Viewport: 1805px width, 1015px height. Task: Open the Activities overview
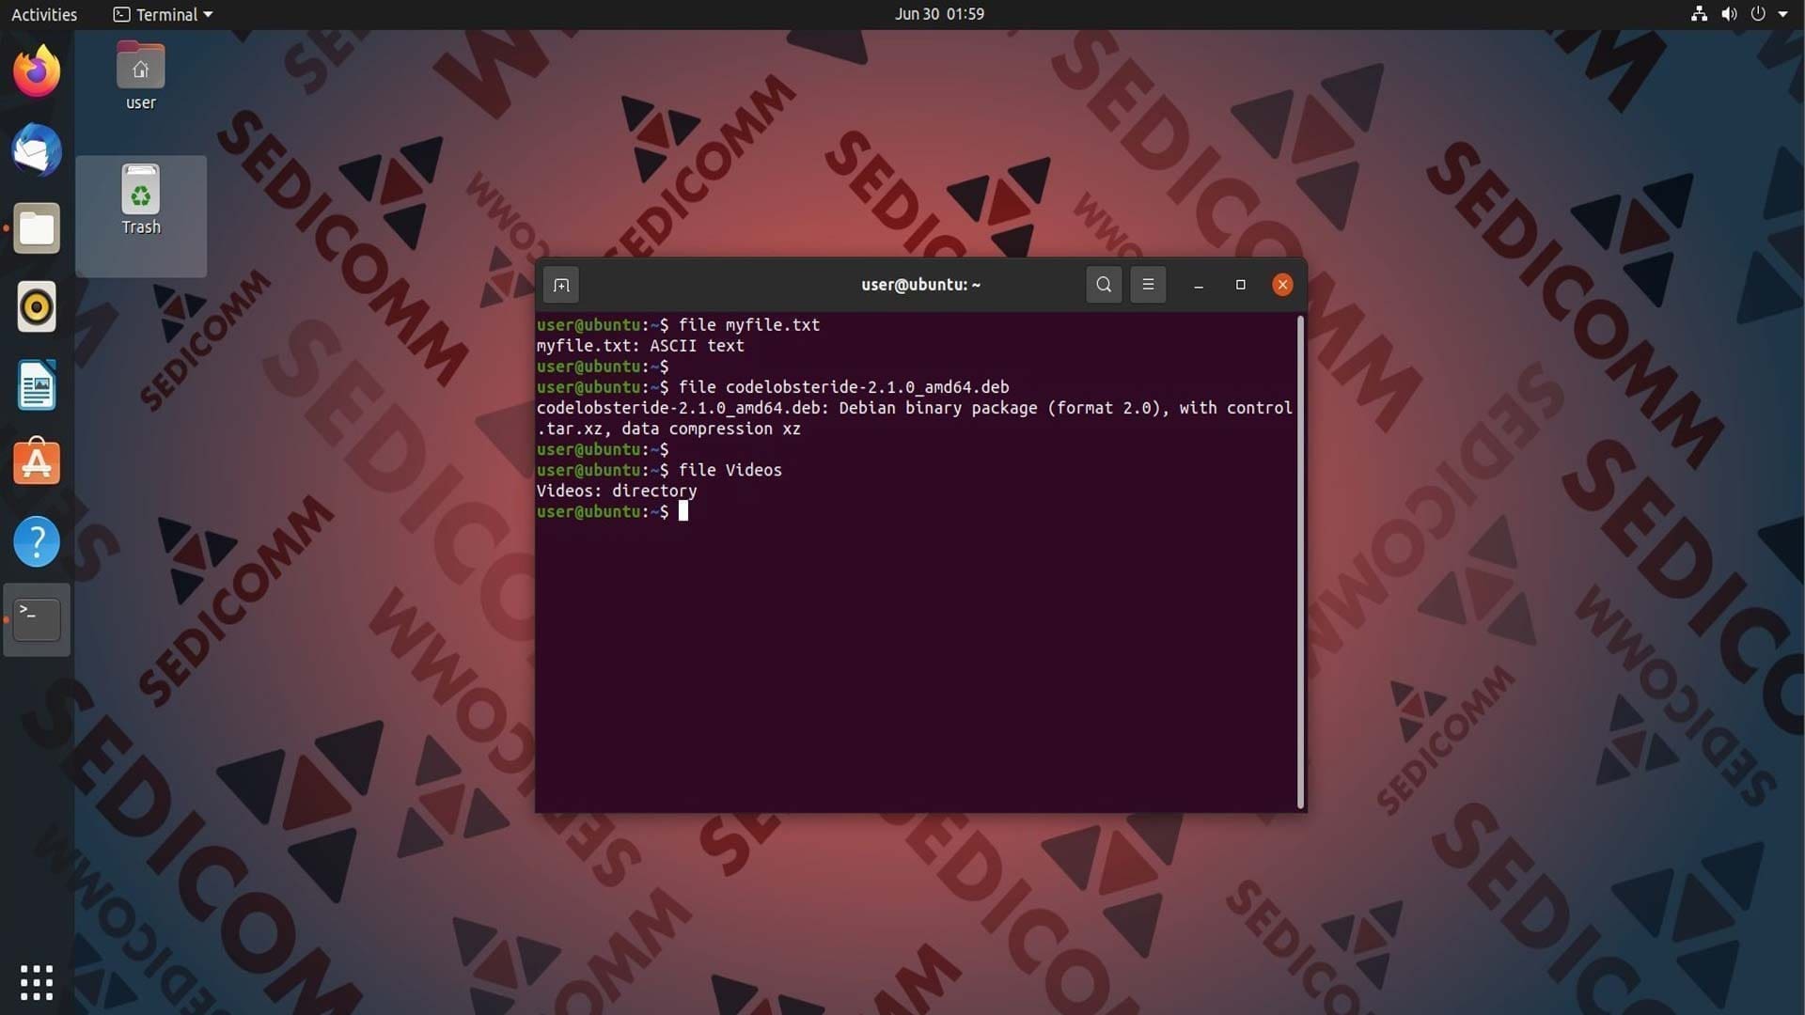(x=44, y=14)
